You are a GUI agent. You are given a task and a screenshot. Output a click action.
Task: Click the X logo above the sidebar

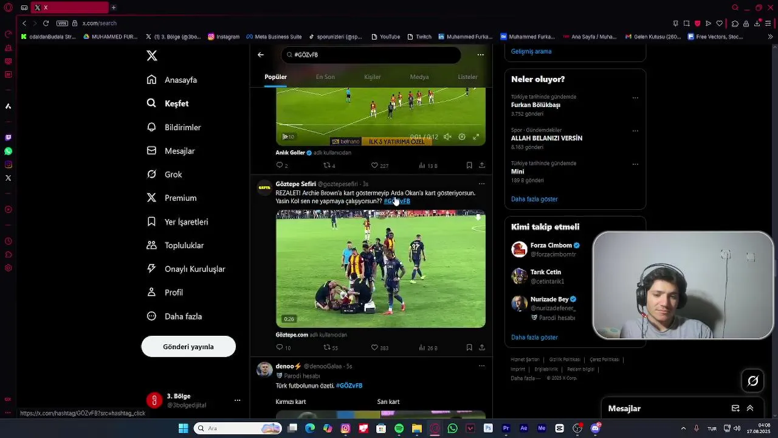tap(152, 56)
